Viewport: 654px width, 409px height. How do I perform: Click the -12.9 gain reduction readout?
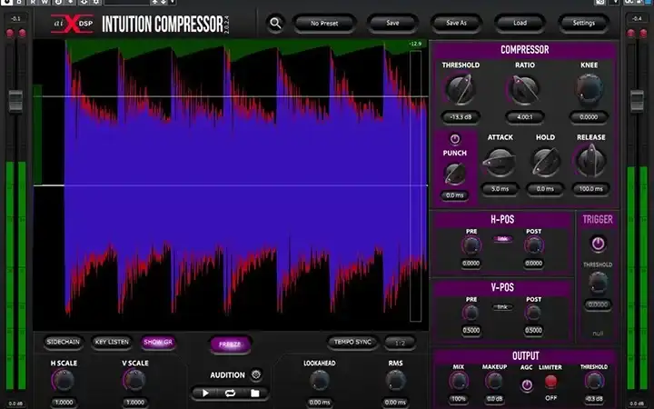pyautogui.click(x=415, y=44)
